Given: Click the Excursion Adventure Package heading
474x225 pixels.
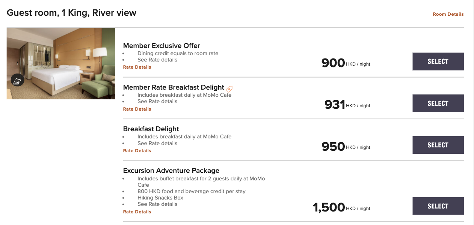Looking at the screenshot, I should click(171, 171).
